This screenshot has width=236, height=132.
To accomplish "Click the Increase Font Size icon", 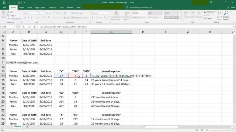I will pyautogui.click(x=47, y=13).
